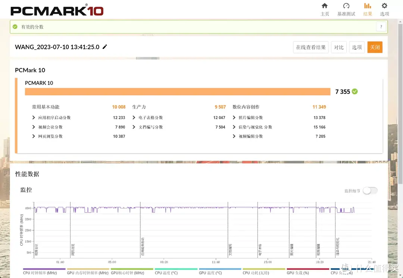The height and width of the screenshot is (278, 403).
Task: Click the 网页浏览 marker line in chart
Action: 71,230
